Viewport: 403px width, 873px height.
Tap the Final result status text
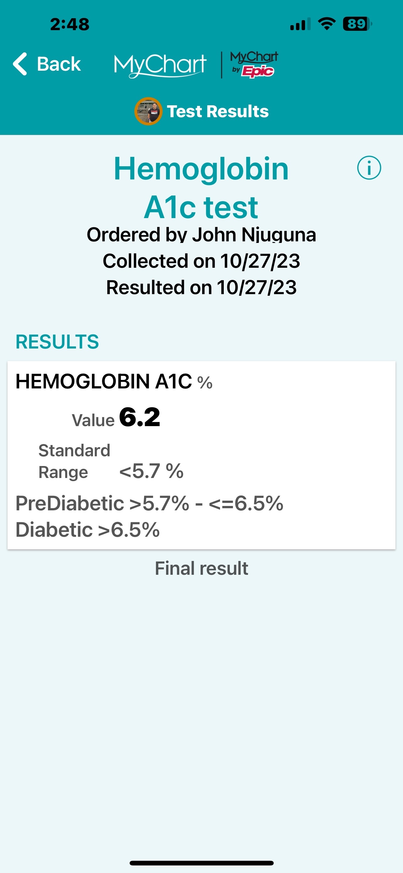201,568
